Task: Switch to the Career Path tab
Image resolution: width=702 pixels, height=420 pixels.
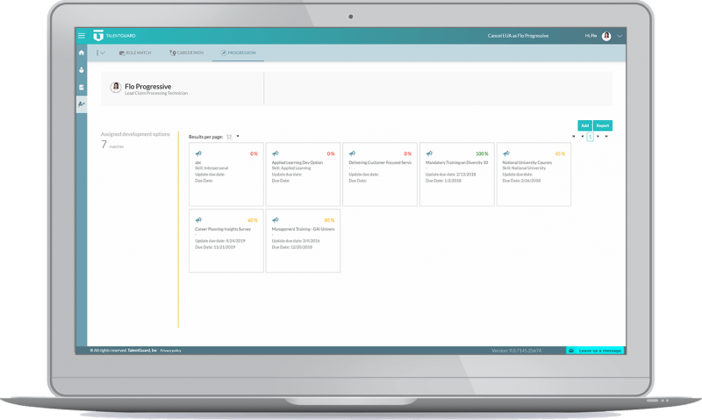Action: click(185, 53)
